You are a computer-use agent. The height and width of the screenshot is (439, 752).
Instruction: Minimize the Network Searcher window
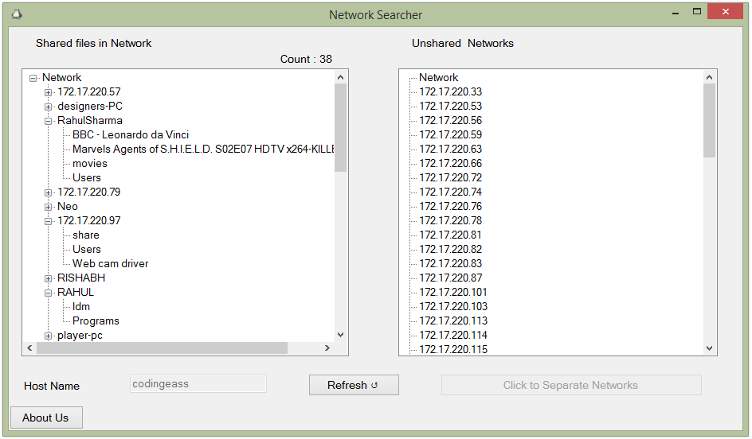676,13
